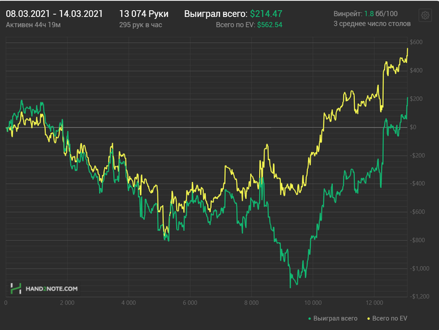This screenshot has width=439, height=330.
Task: Click the -$1,200 y-axis label
Action: 420,296
